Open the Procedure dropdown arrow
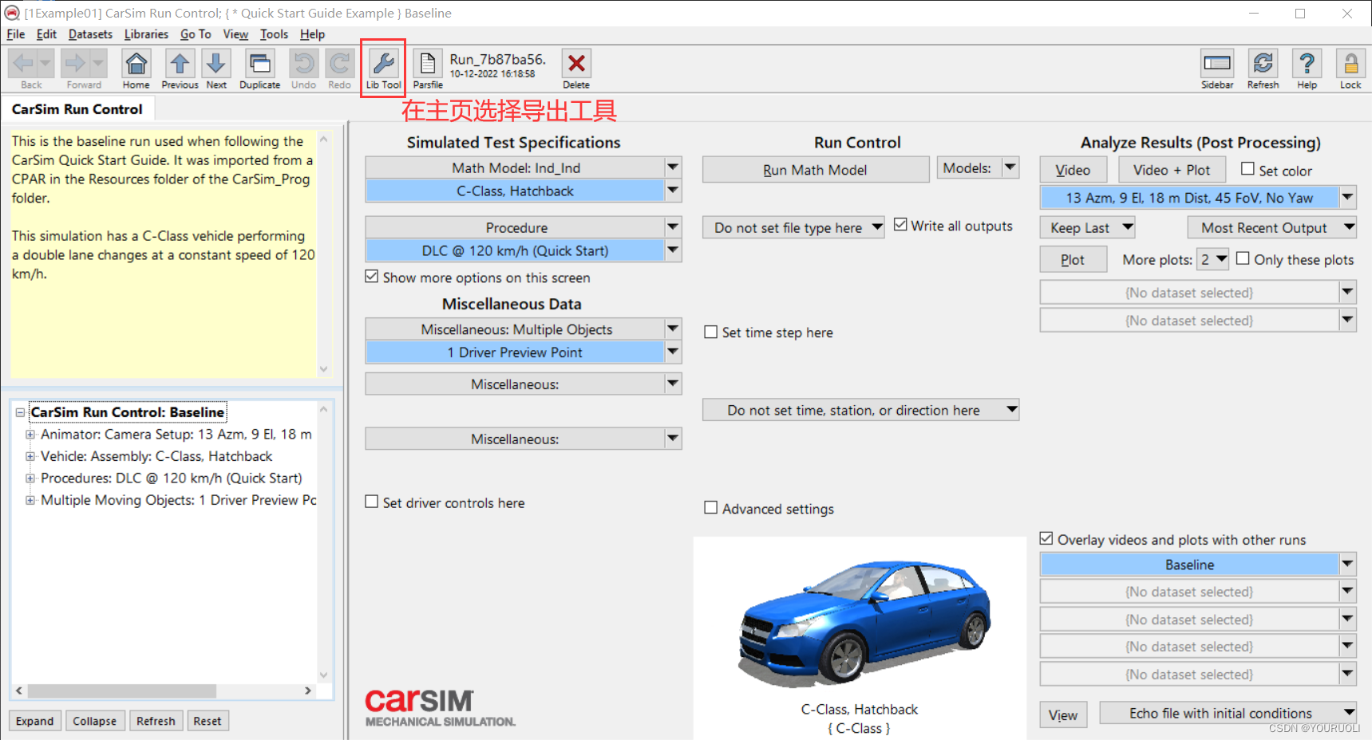 673,226
